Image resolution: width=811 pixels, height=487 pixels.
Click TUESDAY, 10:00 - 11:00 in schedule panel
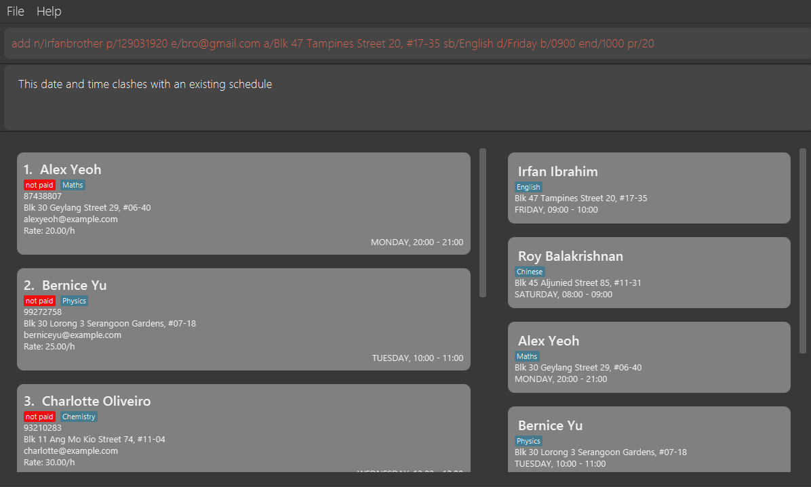560,464
